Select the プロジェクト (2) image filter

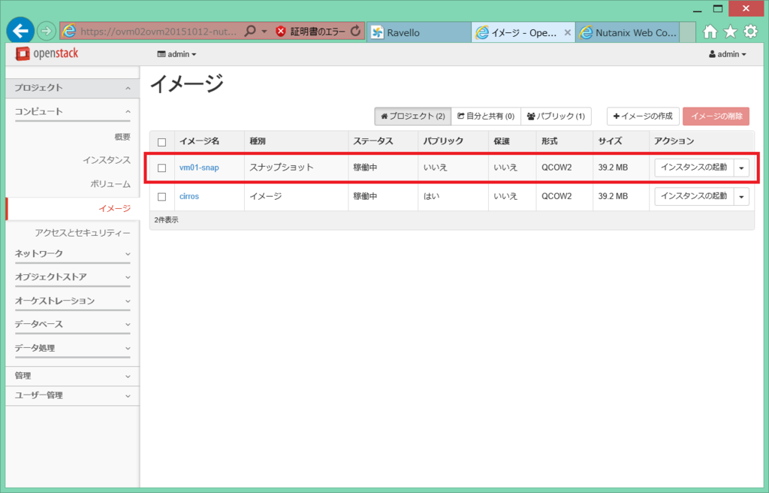coord(412,116)
